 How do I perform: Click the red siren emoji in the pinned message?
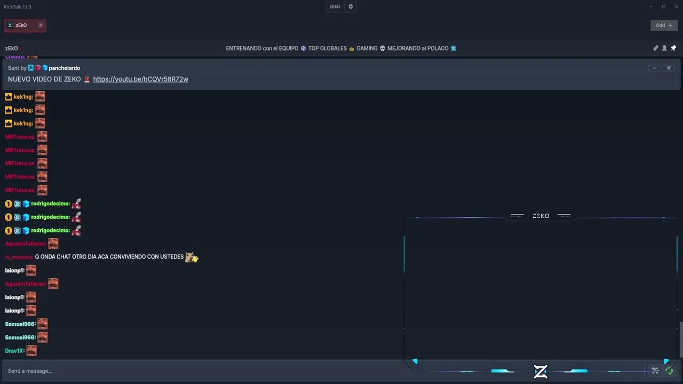tap(87, 79)
